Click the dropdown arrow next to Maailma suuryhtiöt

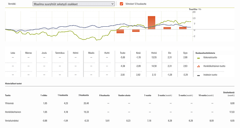(112, 4)
